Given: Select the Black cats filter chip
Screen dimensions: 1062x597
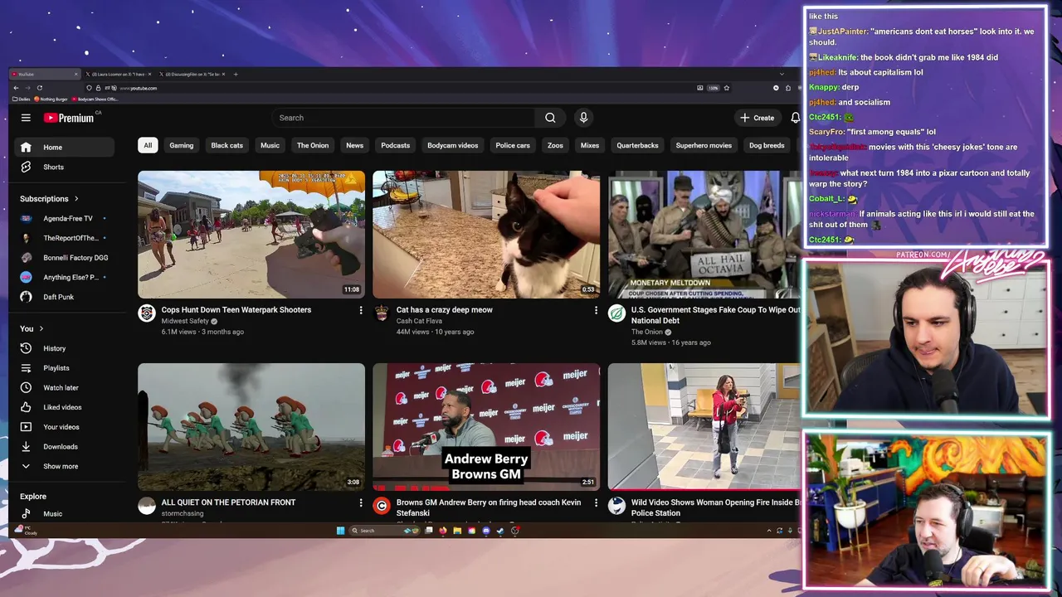Looking at the screenshot, I should coord(227,145).
